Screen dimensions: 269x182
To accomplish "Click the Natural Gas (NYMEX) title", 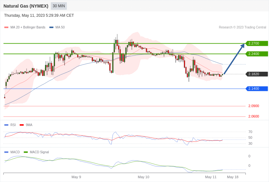I will click(26, 6).
